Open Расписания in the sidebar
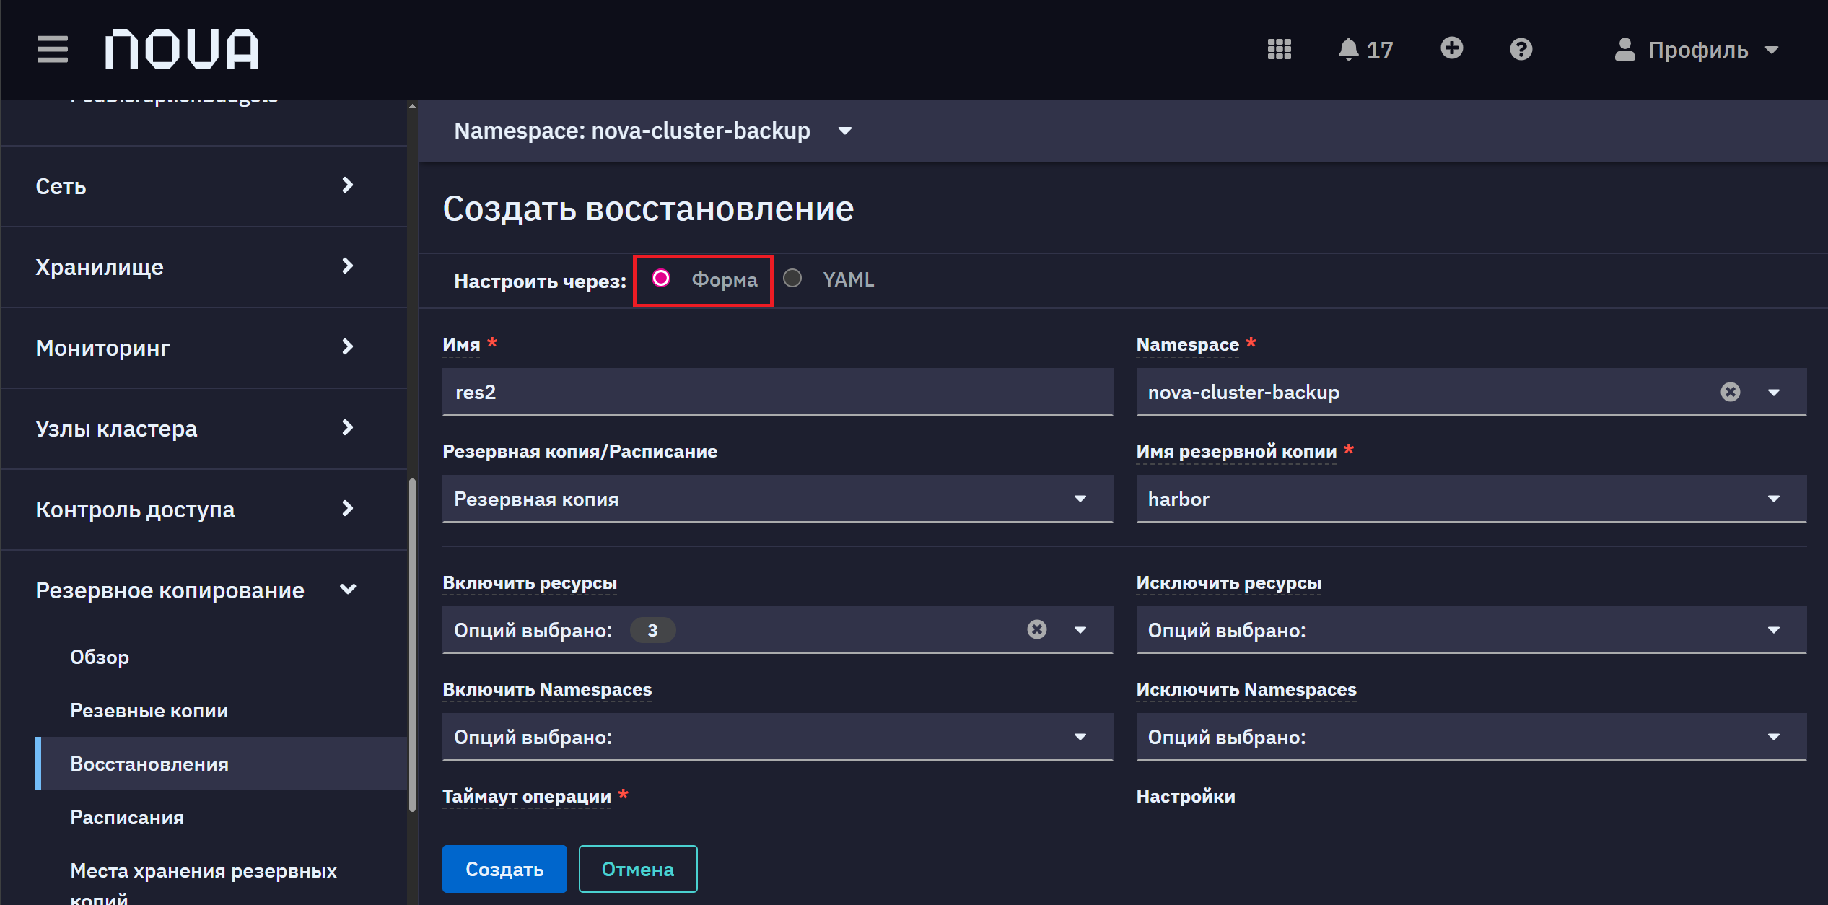The height and width of the screenshot is (905, 1828). [x=127, y=817]
